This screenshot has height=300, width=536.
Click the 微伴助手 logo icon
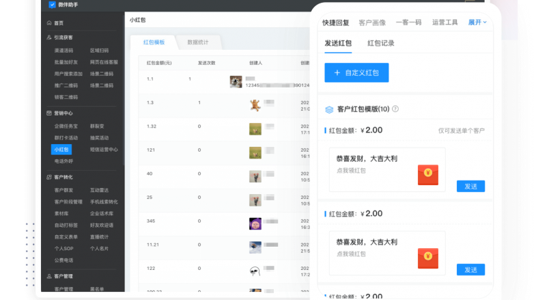point(53,5)
